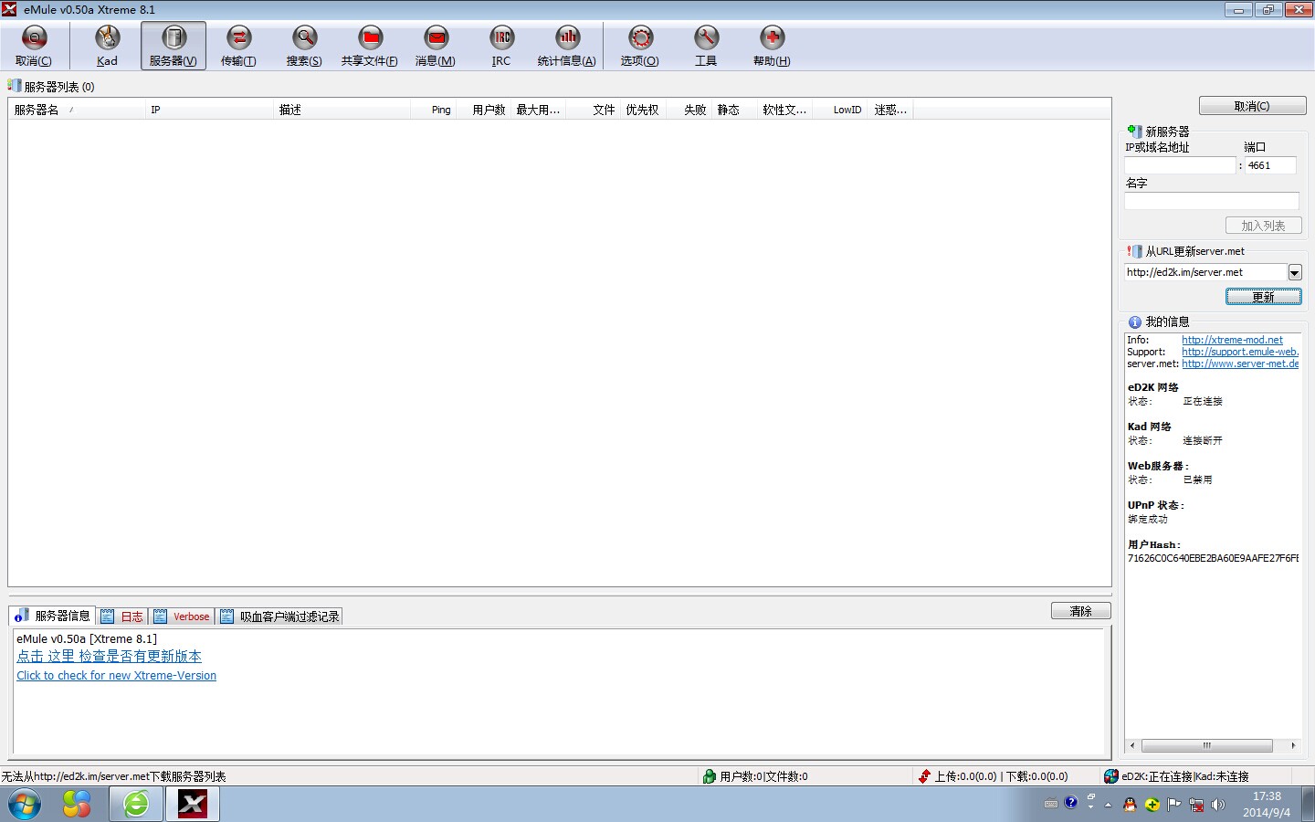Screen dimensions: 1315x822
Task: Click the horizontal scrollbar thumb in 我的信息
Action: tap(1206, 745)
